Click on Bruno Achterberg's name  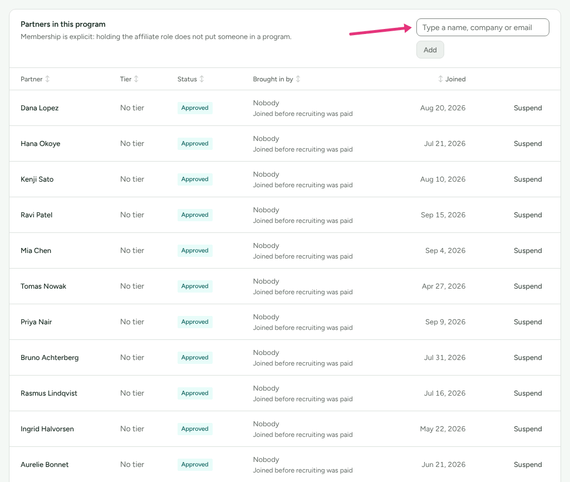pos(50,358)
